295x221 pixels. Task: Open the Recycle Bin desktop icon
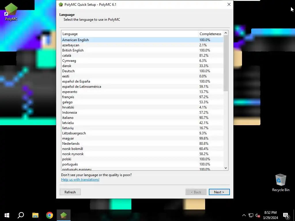point(281,183)
